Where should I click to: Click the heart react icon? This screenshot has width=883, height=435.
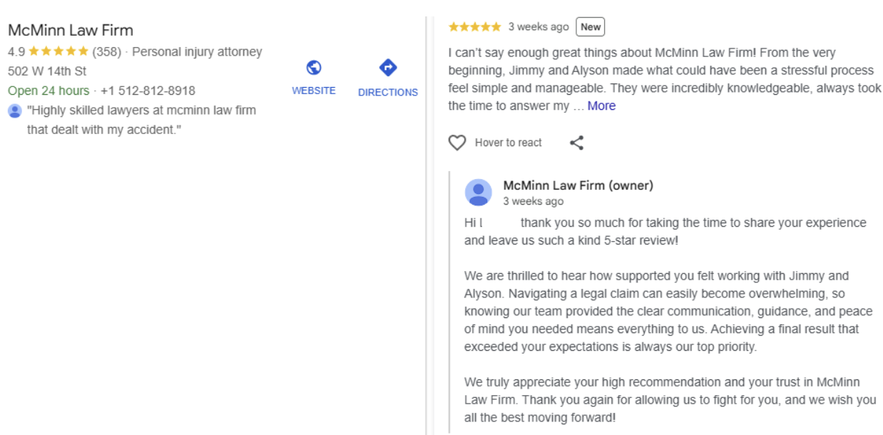(x=457, y=143)
